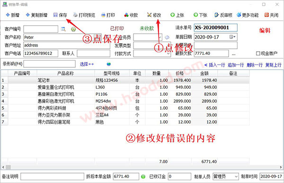Screen dimensions: 284x183
Task: Click the 金额 column header
Action: (x=204, y=73)
